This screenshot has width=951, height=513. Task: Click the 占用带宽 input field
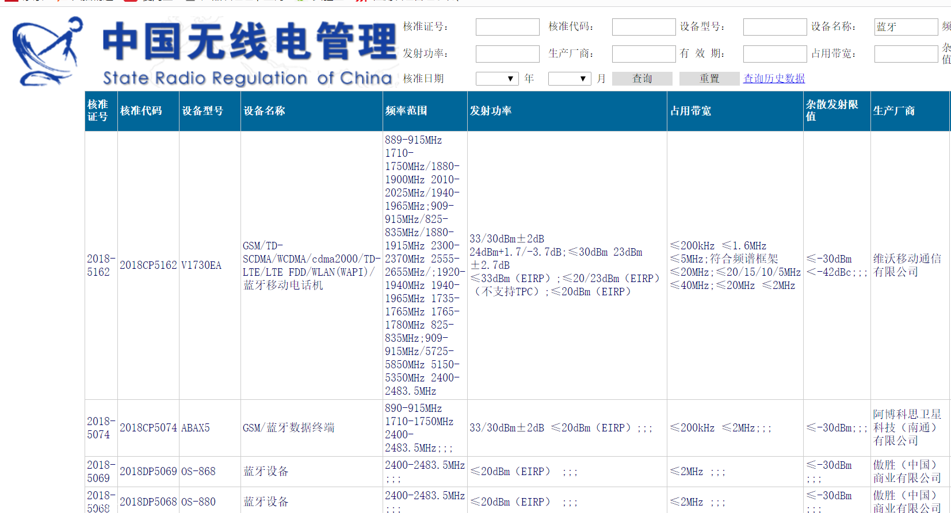tap(906, 54)
